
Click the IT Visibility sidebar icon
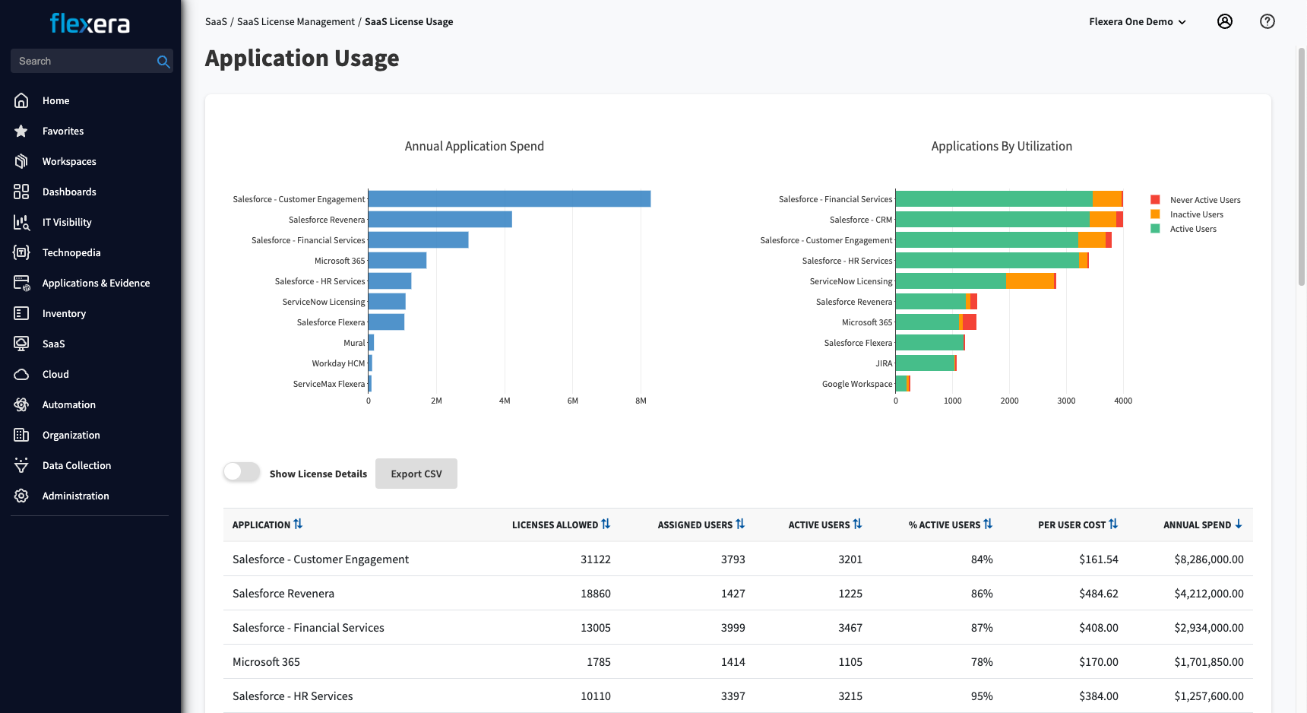[21, 222]
